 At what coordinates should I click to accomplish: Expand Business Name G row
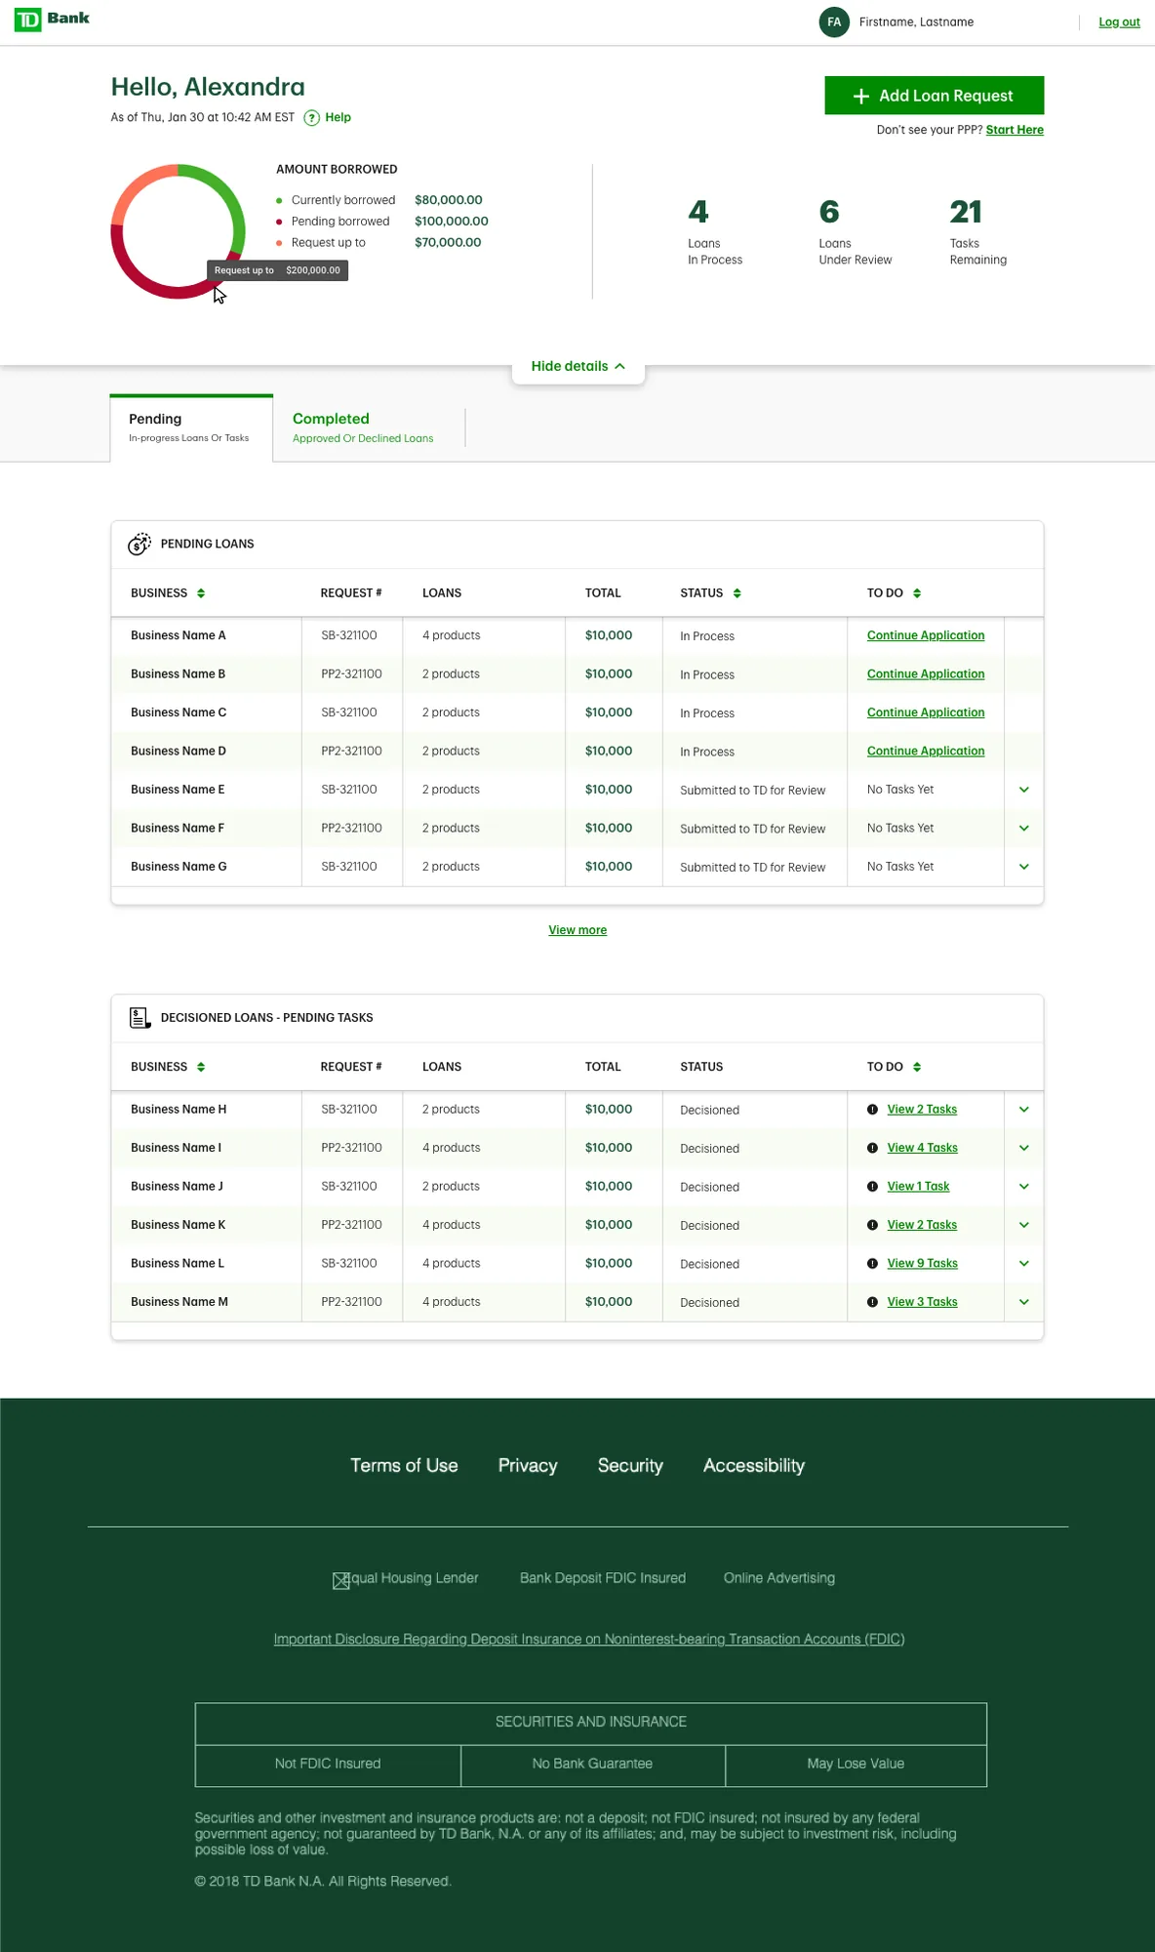click(x=1024, y=867)
